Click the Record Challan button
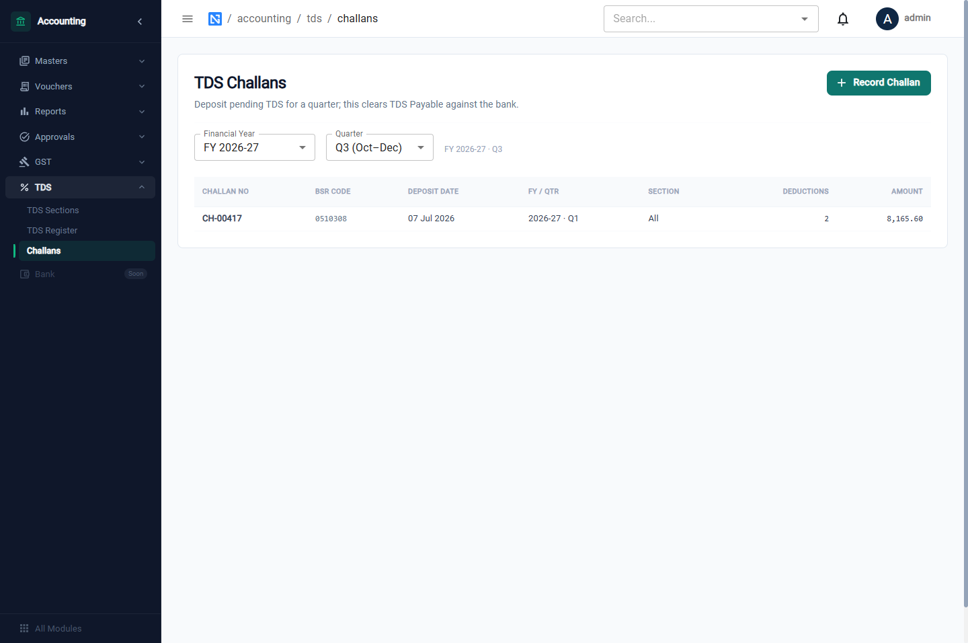Screen dimensions: 968x643 pyautogui.click(x=879, y=83)
